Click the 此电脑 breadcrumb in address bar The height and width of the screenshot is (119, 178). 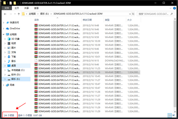(x=32, y=14)
